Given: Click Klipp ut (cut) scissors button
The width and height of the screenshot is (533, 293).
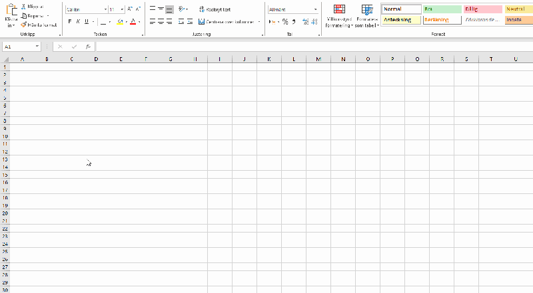Looking at the screenshot, I should (32, 7).
